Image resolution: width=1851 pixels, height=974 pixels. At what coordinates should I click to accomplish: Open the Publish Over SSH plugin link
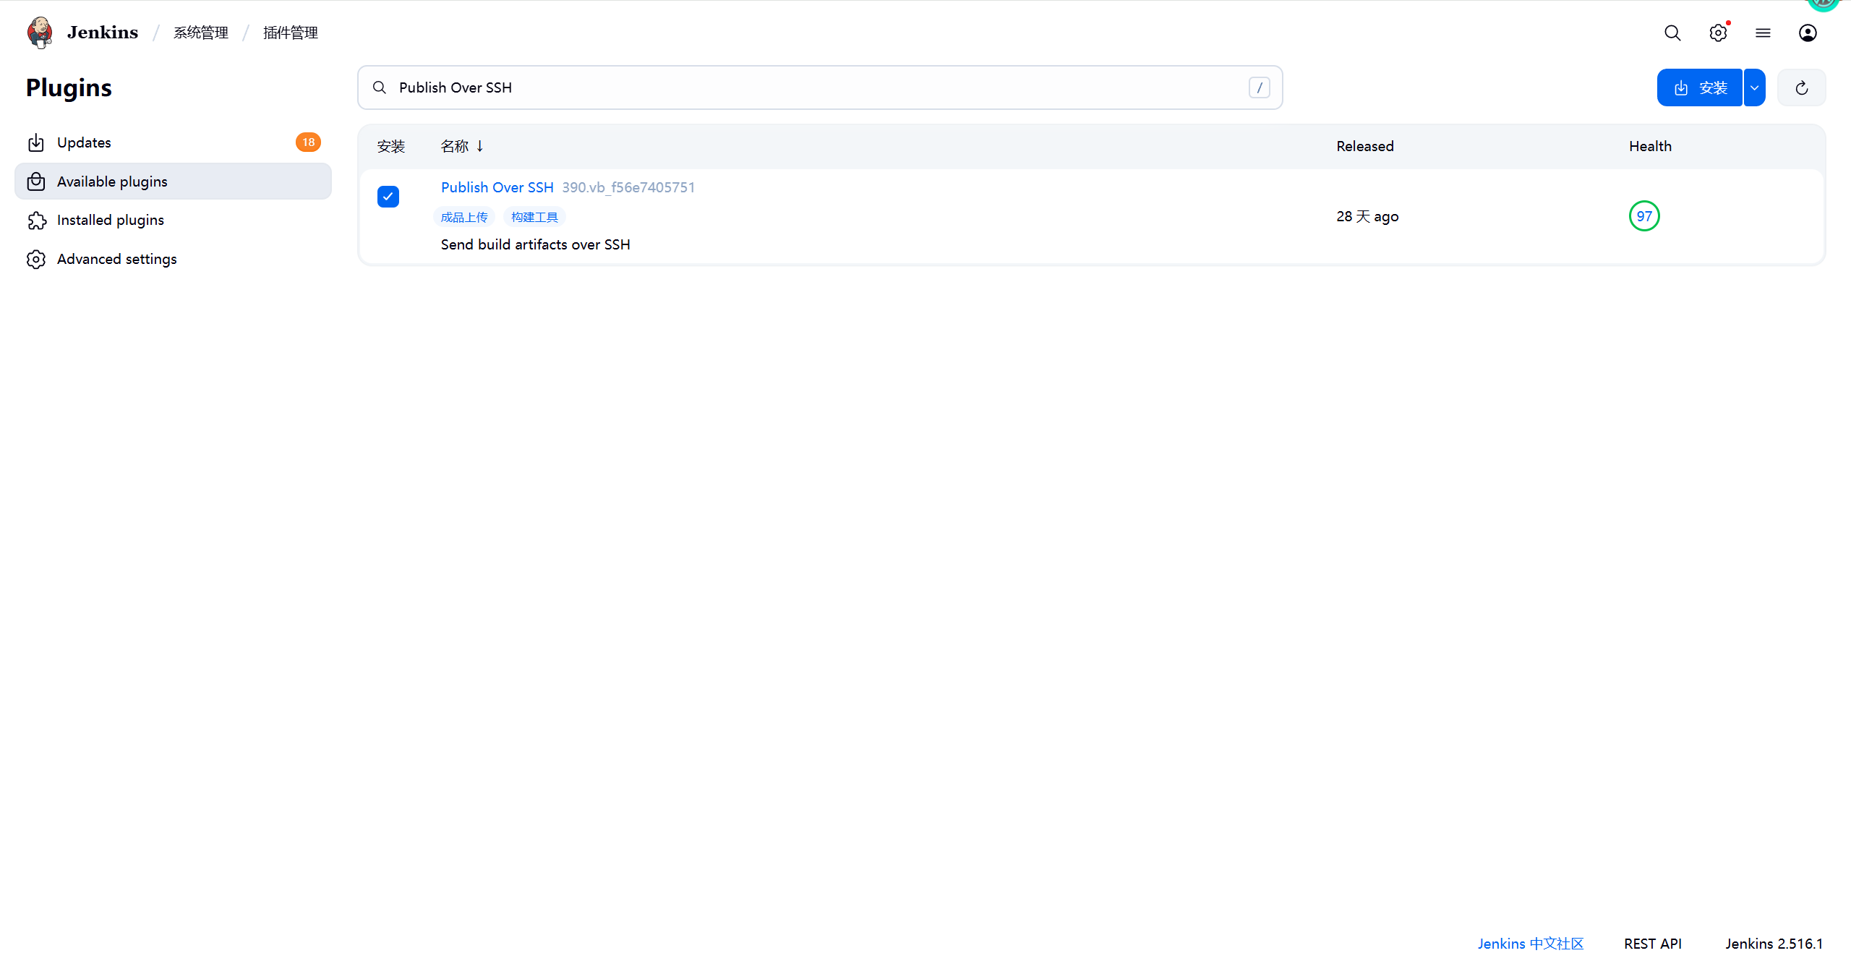point(497,187)
